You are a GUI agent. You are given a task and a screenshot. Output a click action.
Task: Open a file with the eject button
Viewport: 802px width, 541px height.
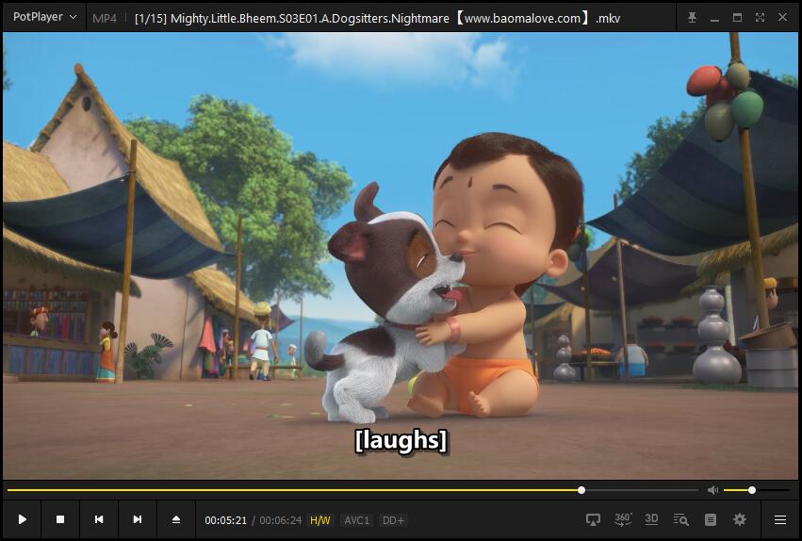pos(176,519)
